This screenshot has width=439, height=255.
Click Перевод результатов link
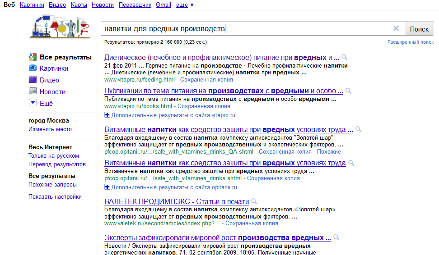[x=57, y=164]
